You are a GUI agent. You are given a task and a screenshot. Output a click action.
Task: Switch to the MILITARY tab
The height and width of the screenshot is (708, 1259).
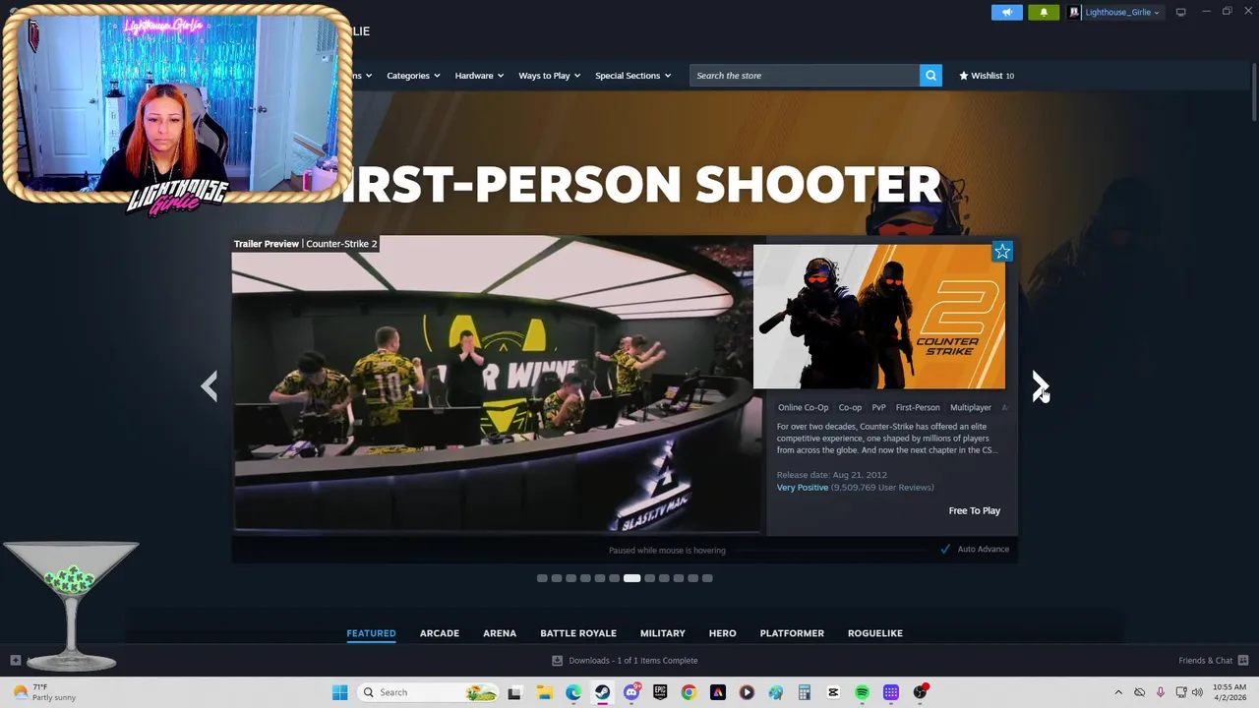click(x=663, y=633)
